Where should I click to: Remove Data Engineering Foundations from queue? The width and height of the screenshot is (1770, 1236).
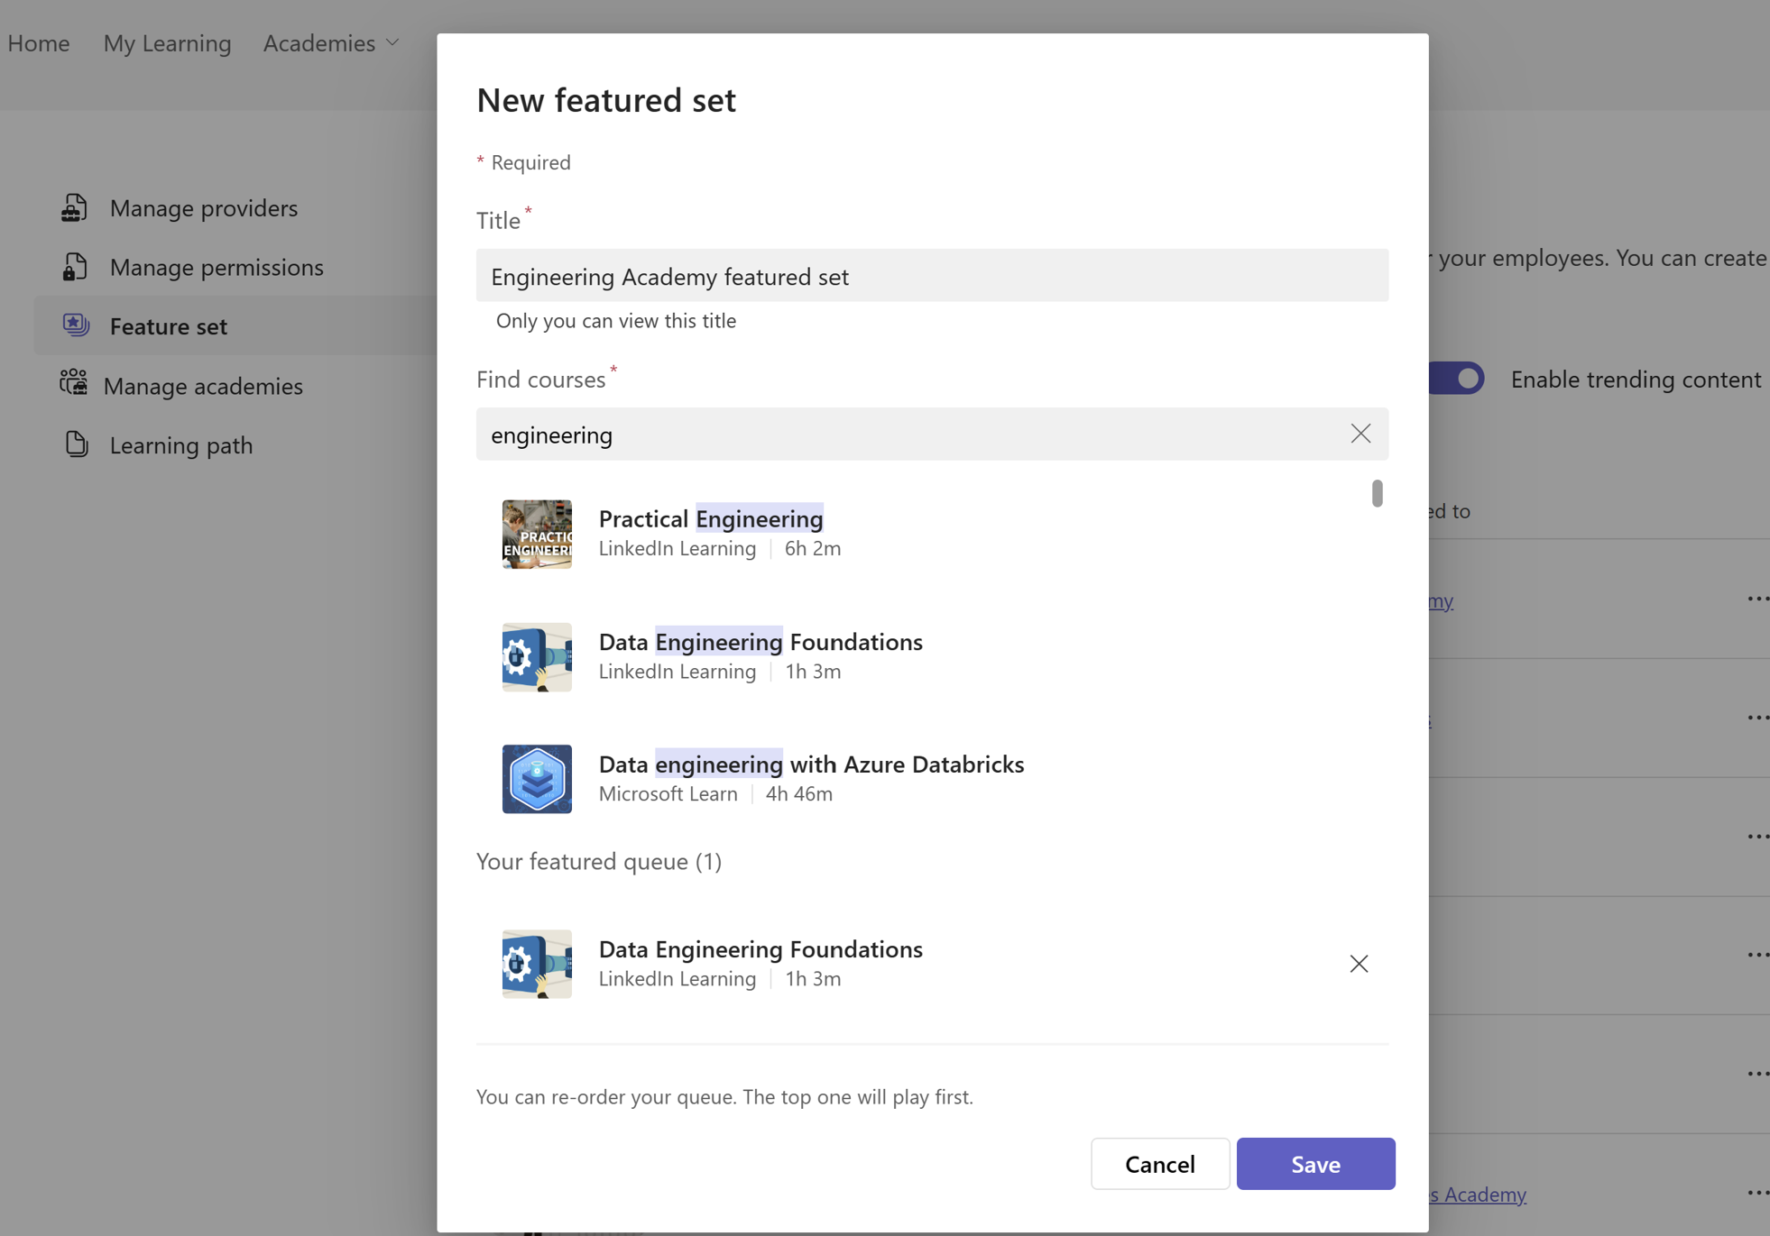1359,962
